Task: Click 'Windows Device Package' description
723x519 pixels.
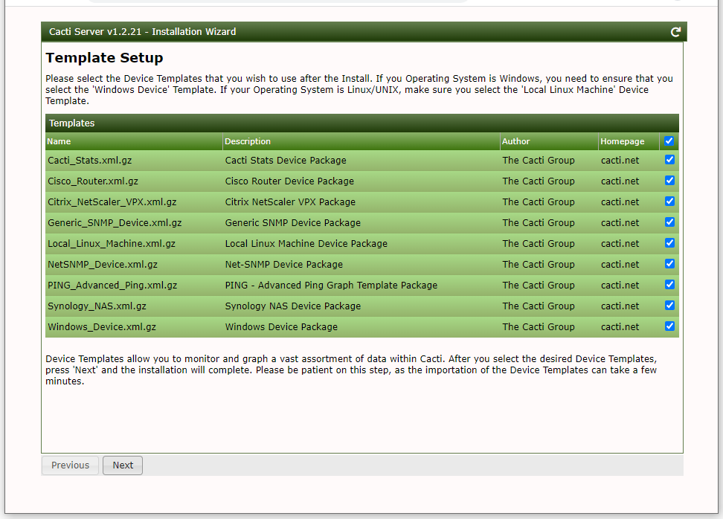Action: (281, 327)
